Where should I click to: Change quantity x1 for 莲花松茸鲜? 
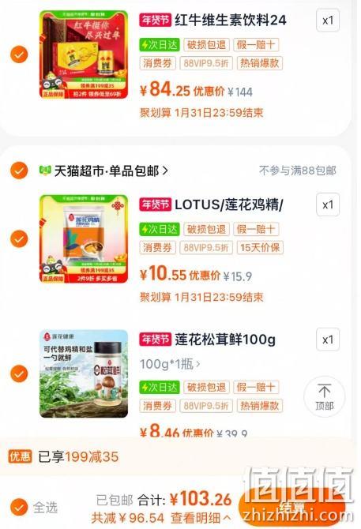[x=328, y=340]
